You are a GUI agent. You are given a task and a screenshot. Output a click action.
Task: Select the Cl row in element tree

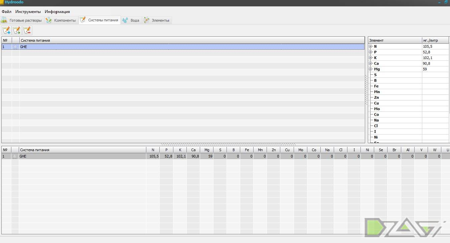408,126
